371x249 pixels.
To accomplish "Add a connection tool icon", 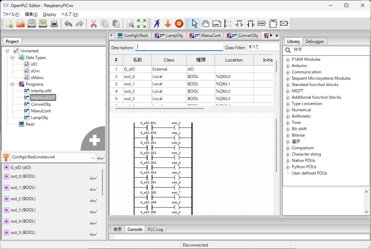I will click(284, 23).
